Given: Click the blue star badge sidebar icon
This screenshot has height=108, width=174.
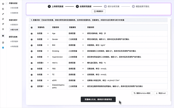Looking at the screenshot, I should coord(3,48).
